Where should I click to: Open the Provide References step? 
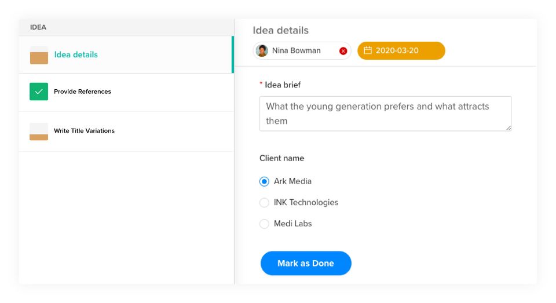tap(126, 92)
